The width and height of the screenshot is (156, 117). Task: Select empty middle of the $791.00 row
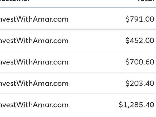(96, 19)
